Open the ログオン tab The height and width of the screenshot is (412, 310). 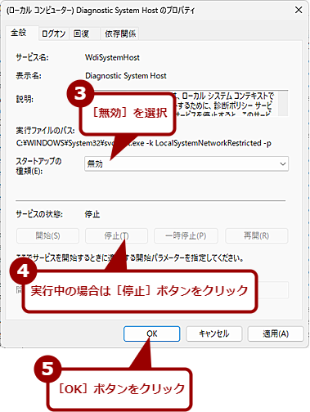[x=53, y=34]
